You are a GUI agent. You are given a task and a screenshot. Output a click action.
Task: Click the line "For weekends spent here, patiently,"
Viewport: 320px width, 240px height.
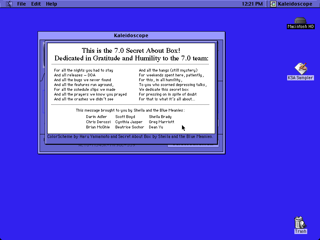(172, 75)
